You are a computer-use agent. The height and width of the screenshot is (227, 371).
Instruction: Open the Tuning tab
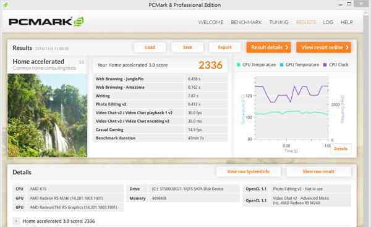[x=279, y=22]
